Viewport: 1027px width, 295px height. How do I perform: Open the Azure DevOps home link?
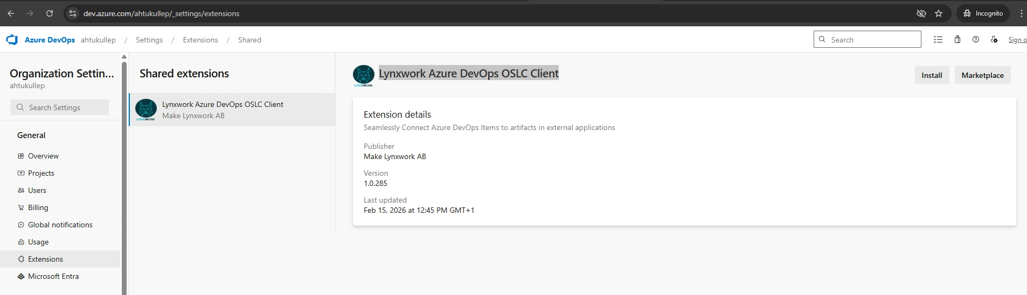(50, 40)
